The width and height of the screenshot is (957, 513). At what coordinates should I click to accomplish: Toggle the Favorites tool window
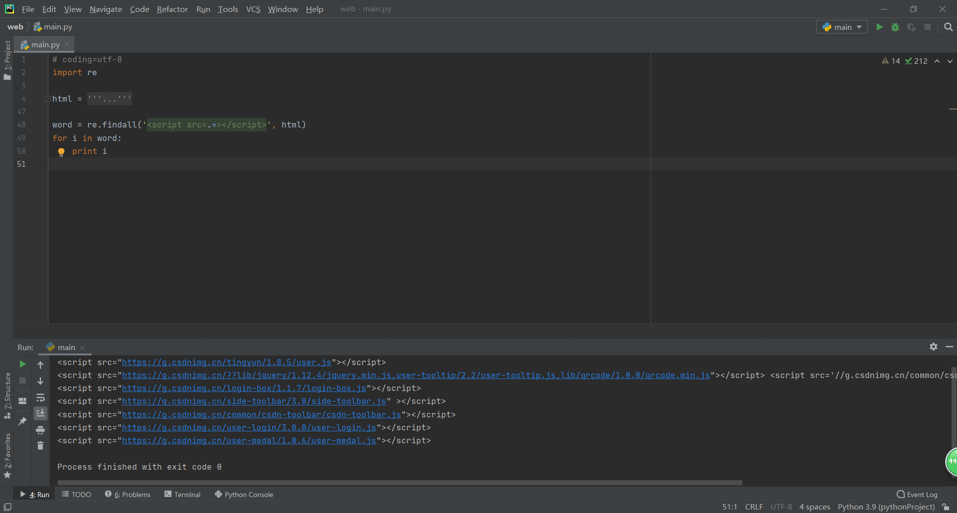click(x=7, y=455)
